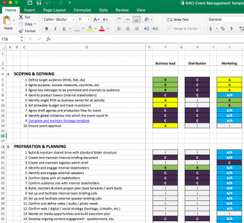Switch to the Formulas tab
The image size is (244, 223).
[x=82, y=10]
